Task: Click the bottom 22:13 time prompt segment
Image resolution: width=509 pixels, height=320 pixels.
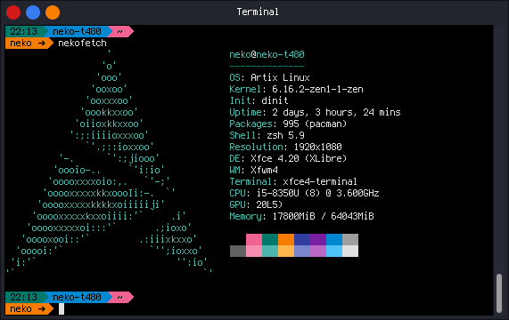Action: [24, 297]
